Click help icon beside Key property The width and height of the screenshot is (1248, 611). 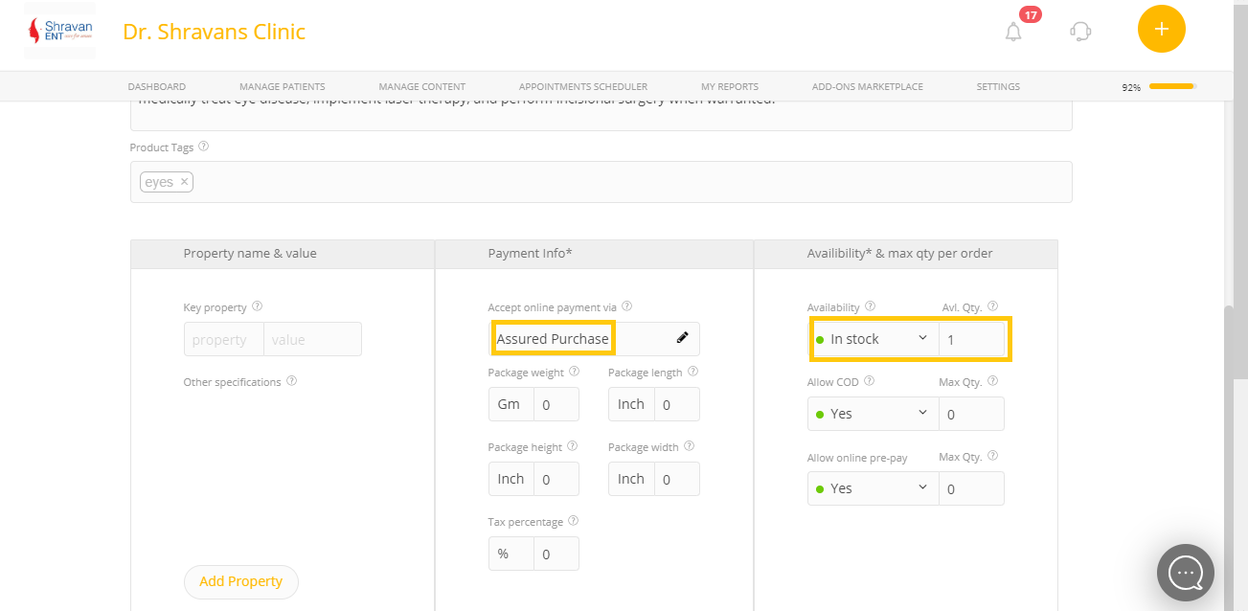(257, 307)
